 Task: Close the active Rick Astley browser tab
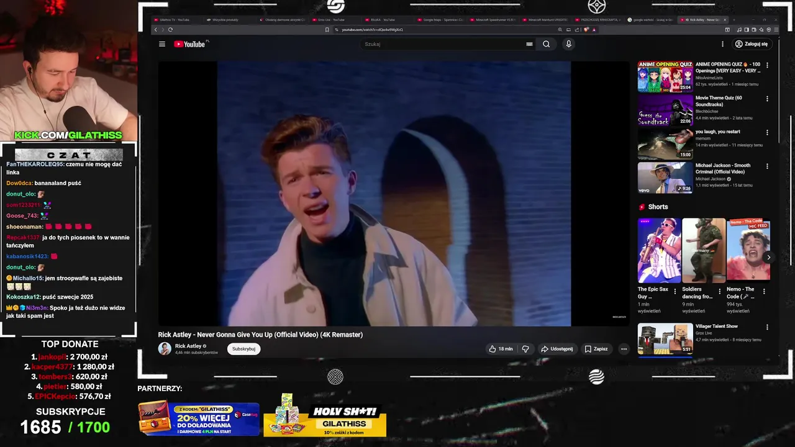point(724,20)
